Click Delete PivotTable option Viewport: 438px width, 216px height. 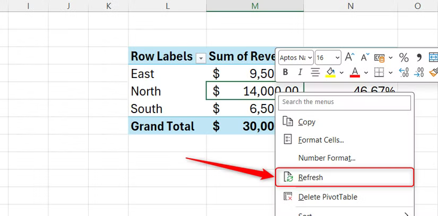327,197
